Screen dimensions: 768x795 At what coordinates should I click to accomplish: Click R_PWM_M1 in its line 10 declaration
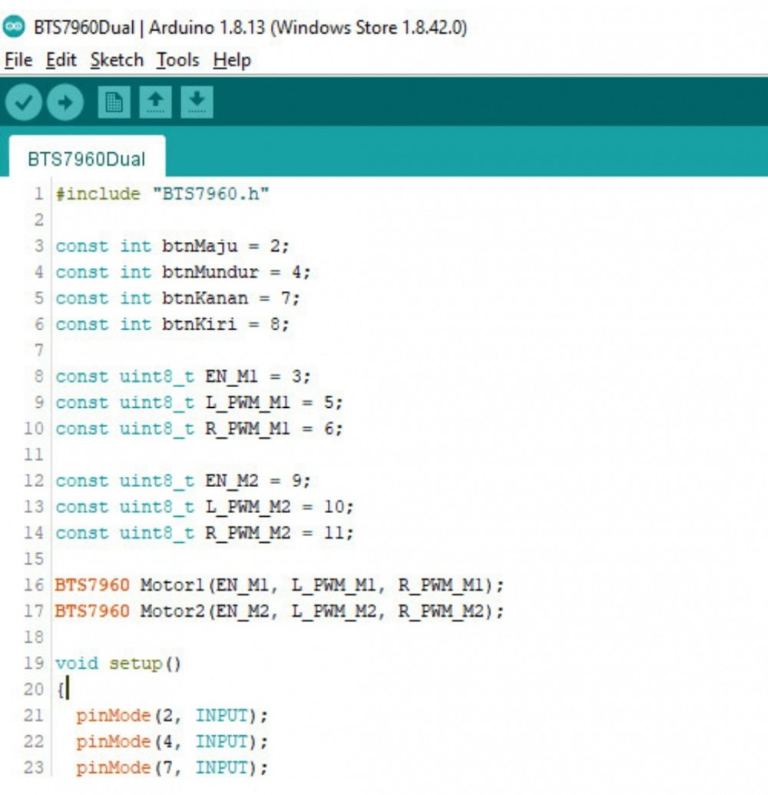[248, 429]
